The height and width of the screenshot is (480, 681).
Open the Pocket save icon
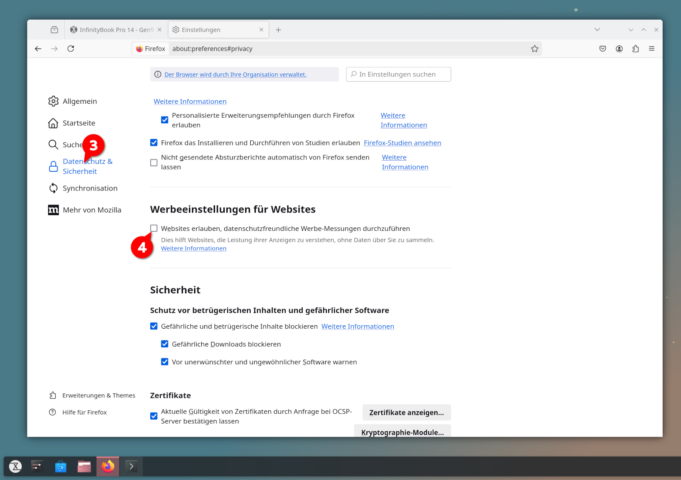tap(603, 48)
